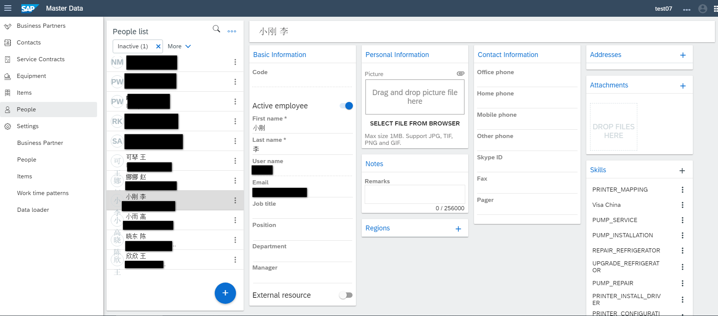The image size is (718, 316).
Task: Toggle the External resource switch
Action: coord(346,295)
